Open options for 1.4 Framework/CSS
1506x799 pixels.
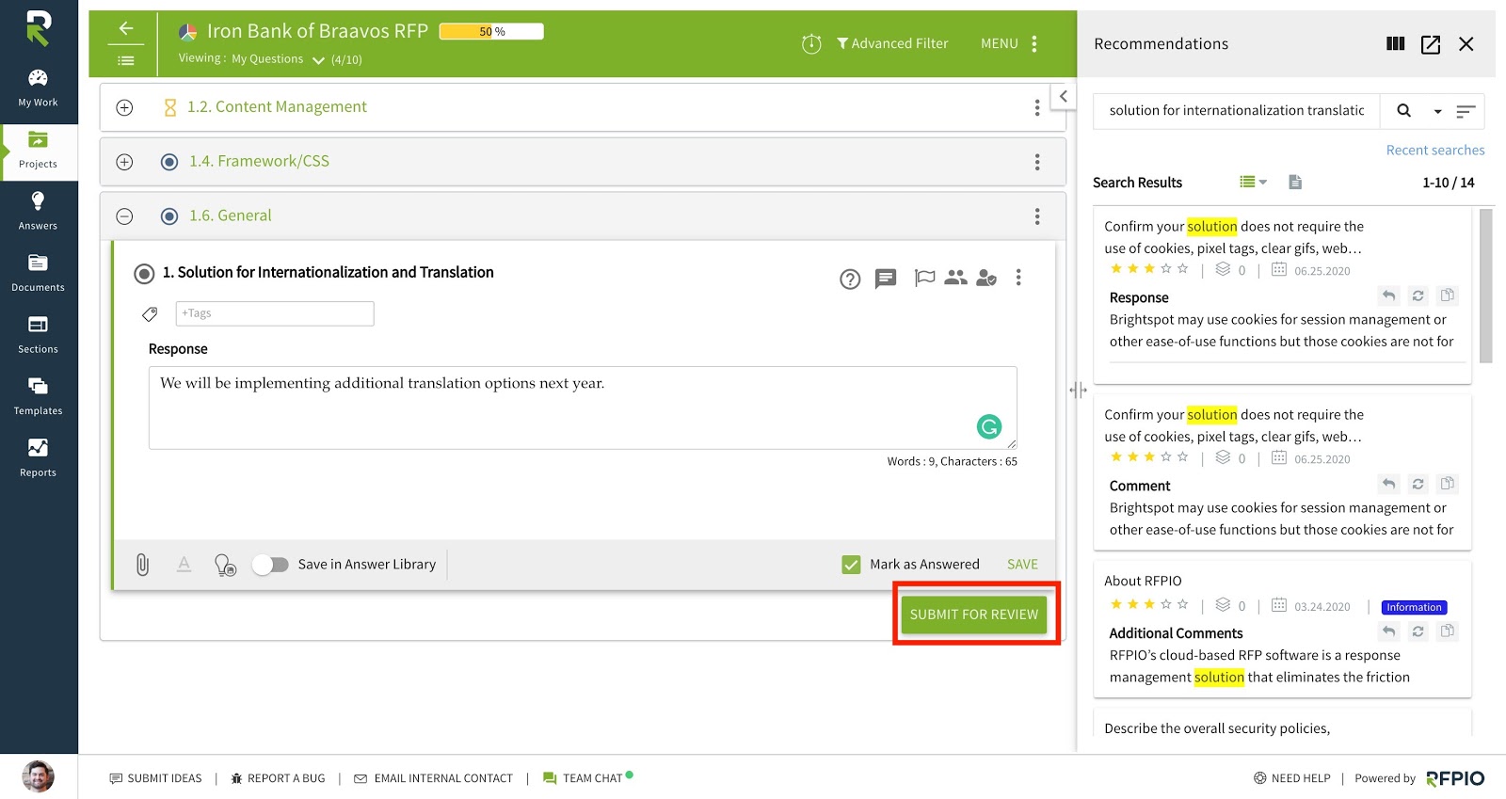tap(1037, 162)
